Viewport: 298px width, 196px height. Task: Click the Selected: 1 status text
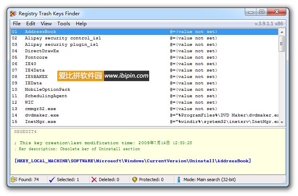click(68, 180)
